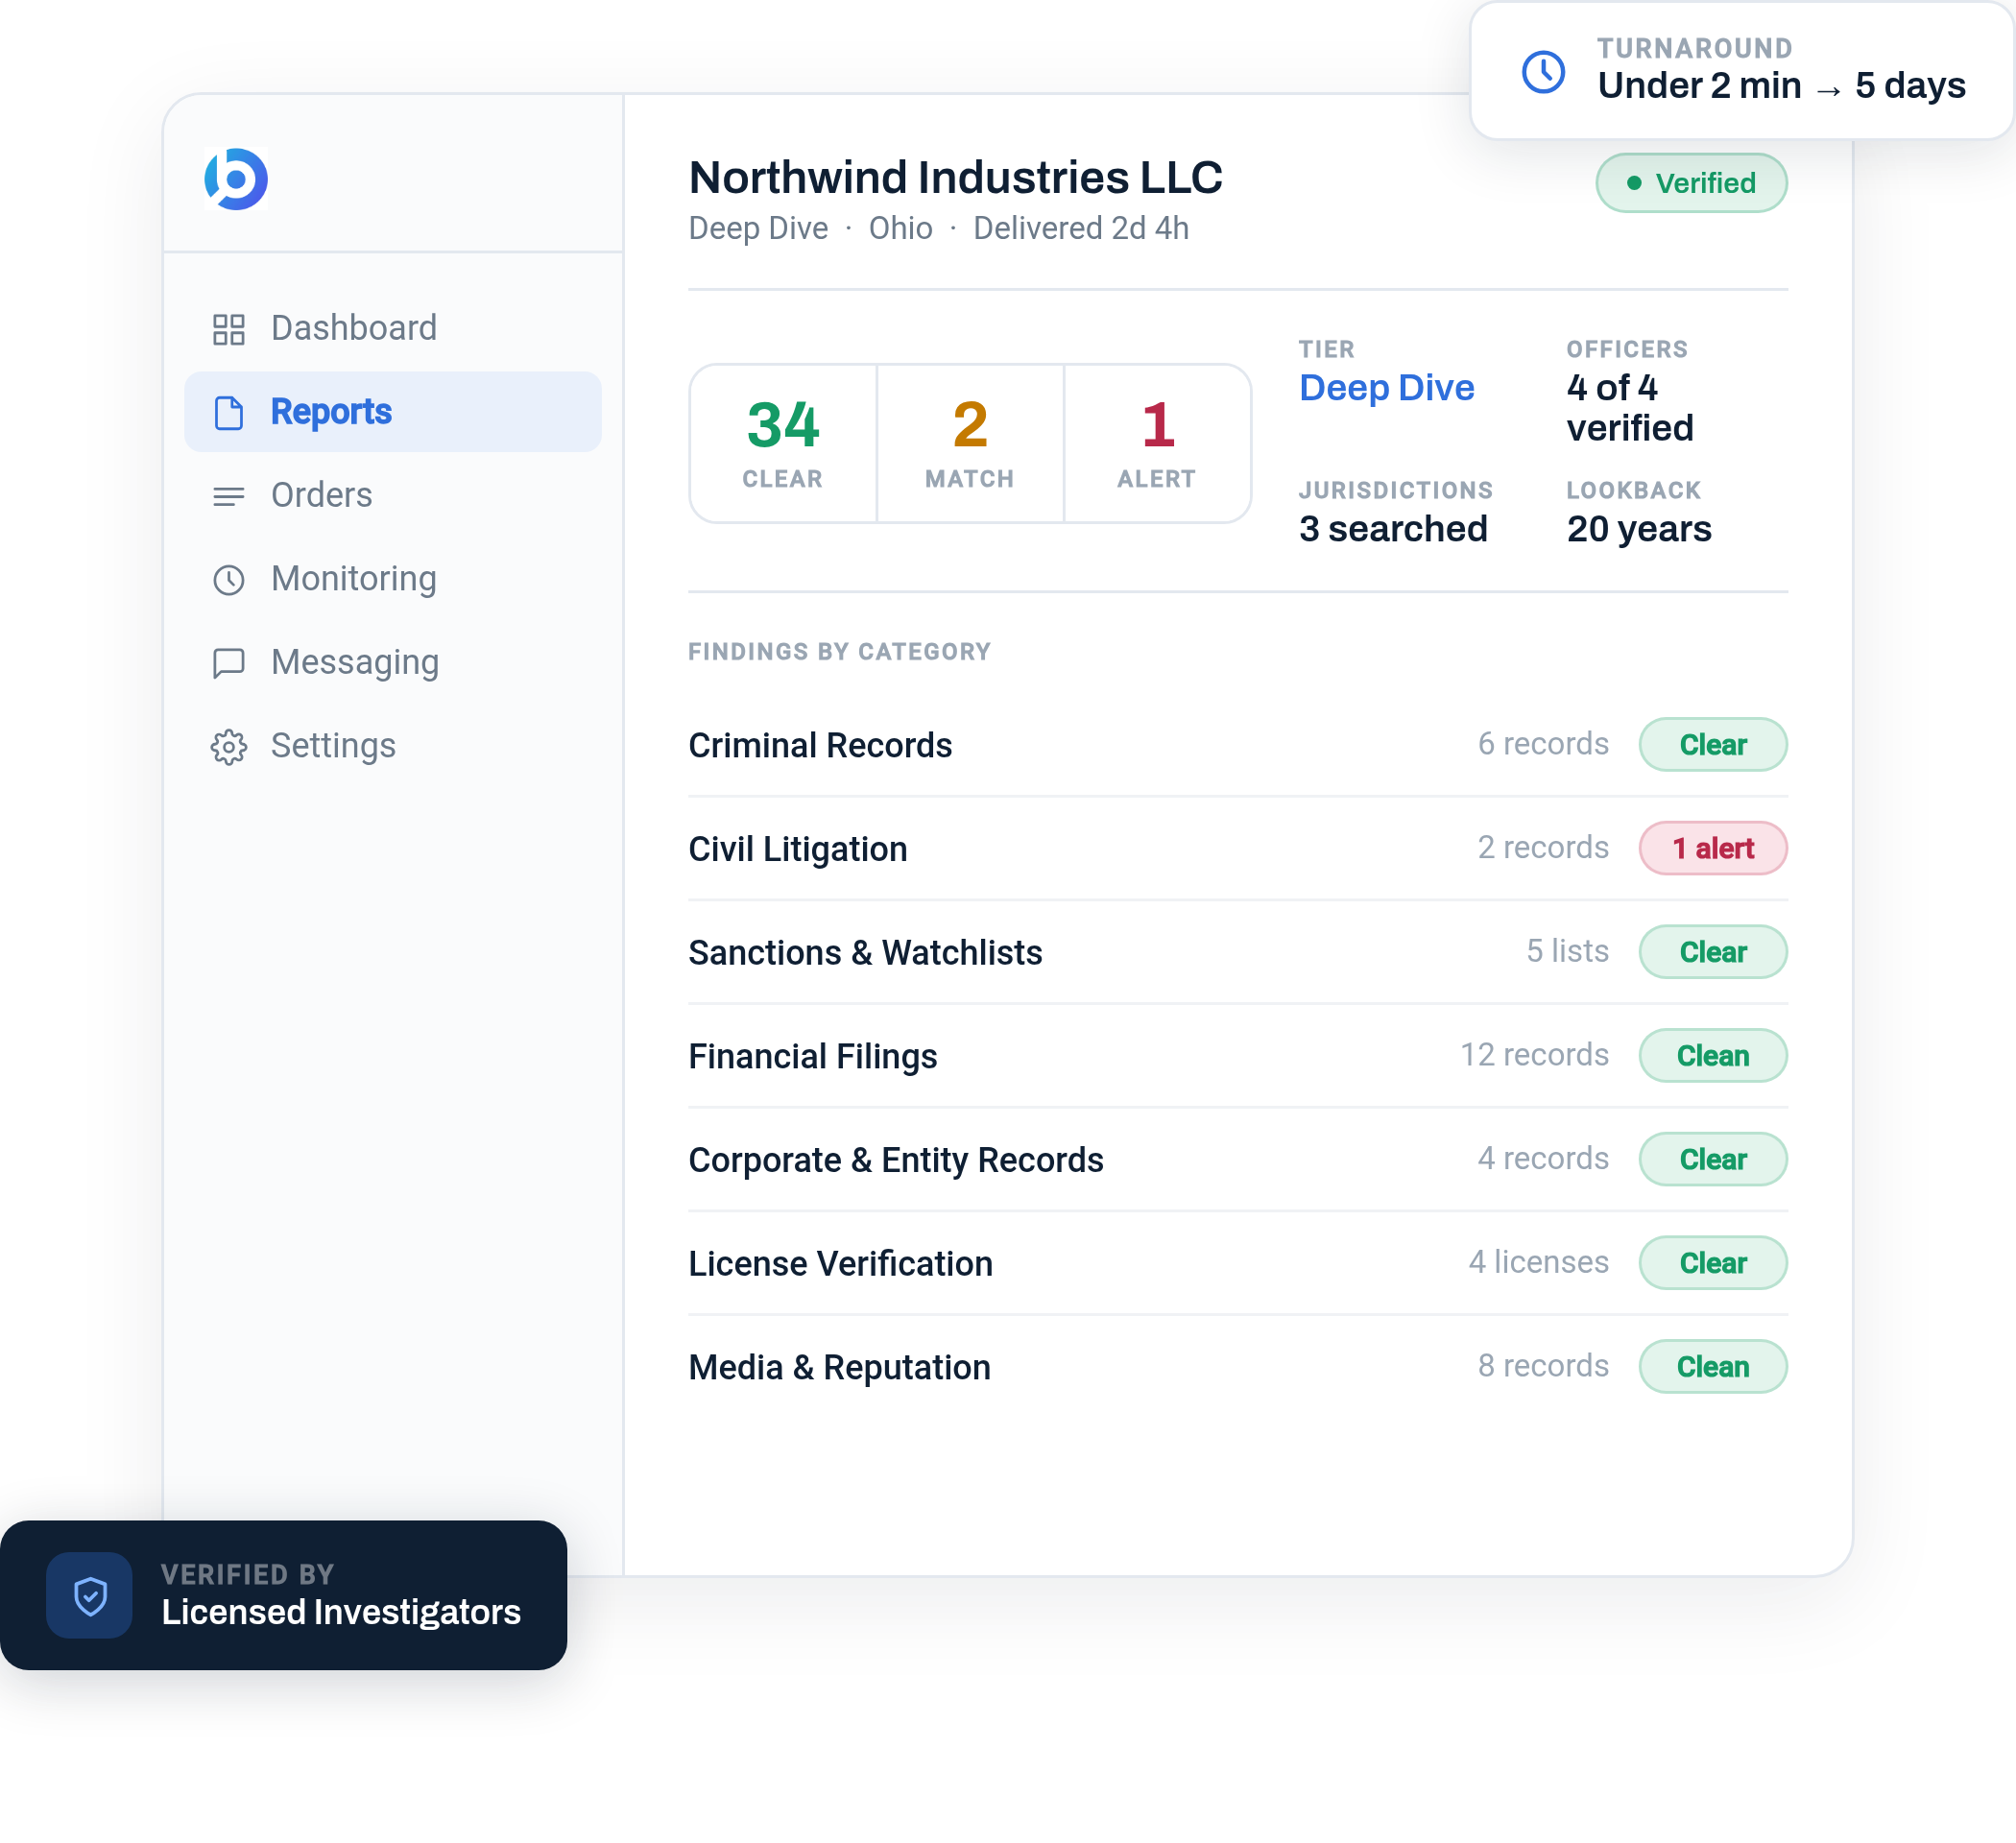Click the '4 licenses' count
The height and width of the screenshot is (1843, 2016).
[1538, 1262]
